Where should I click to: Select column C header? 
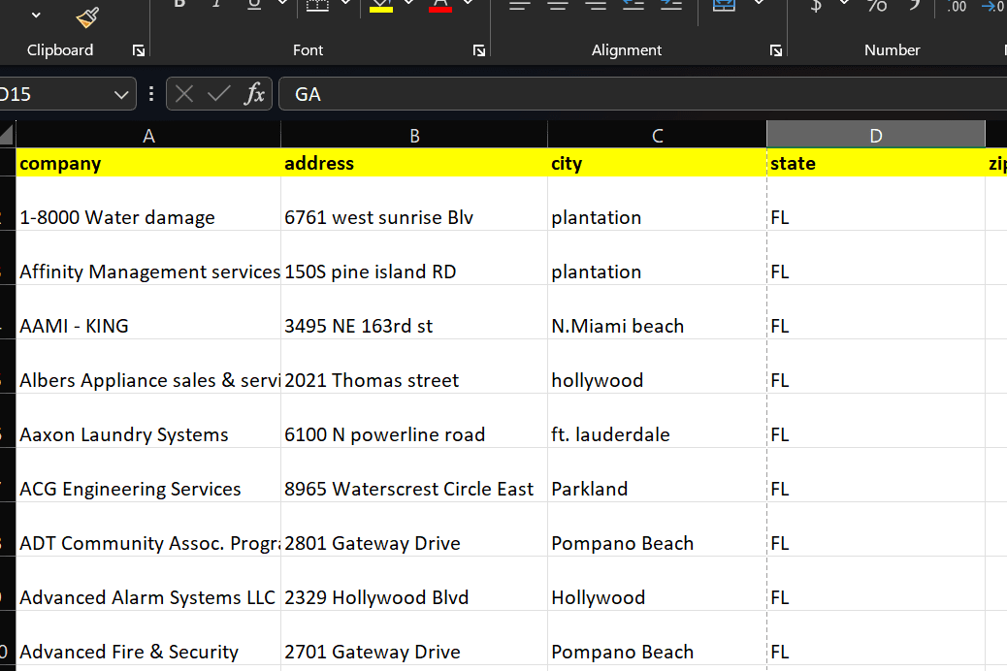(x=657, y=136)
